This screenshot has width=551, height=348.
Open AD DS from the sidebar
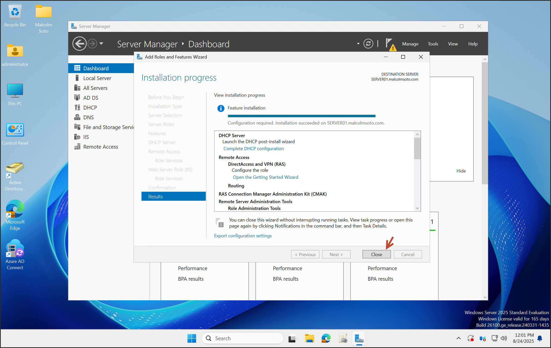pos(91,98)
